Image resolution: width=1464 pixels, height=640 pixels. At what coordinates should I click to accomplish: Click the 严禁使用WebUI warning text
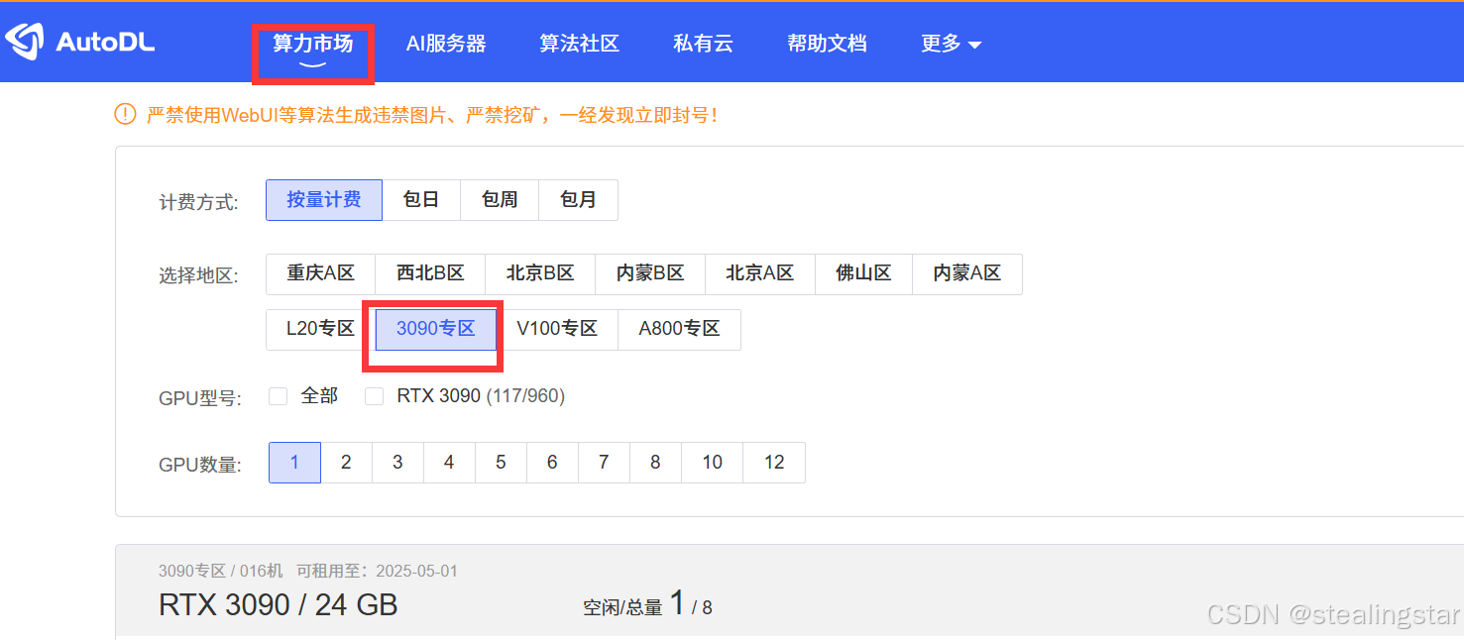tap(431, 115)
